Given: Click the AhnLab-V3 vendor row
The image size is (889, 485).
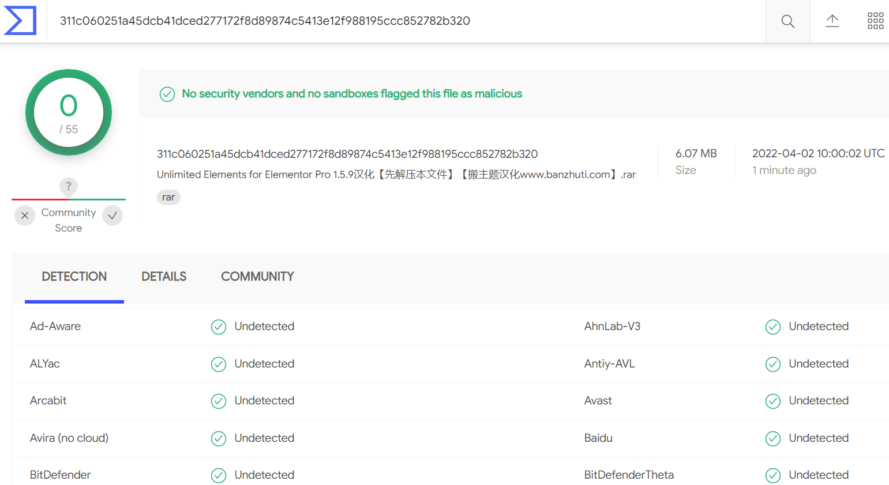Looking at the screenshot, I should pyautogui.click(x=736, y=327).
